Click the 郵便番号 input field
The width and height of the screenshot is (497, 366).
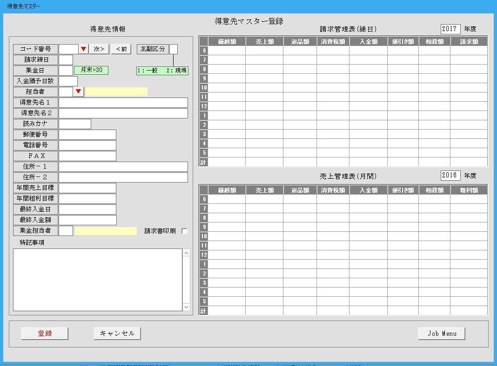click(x=87, y=134)
